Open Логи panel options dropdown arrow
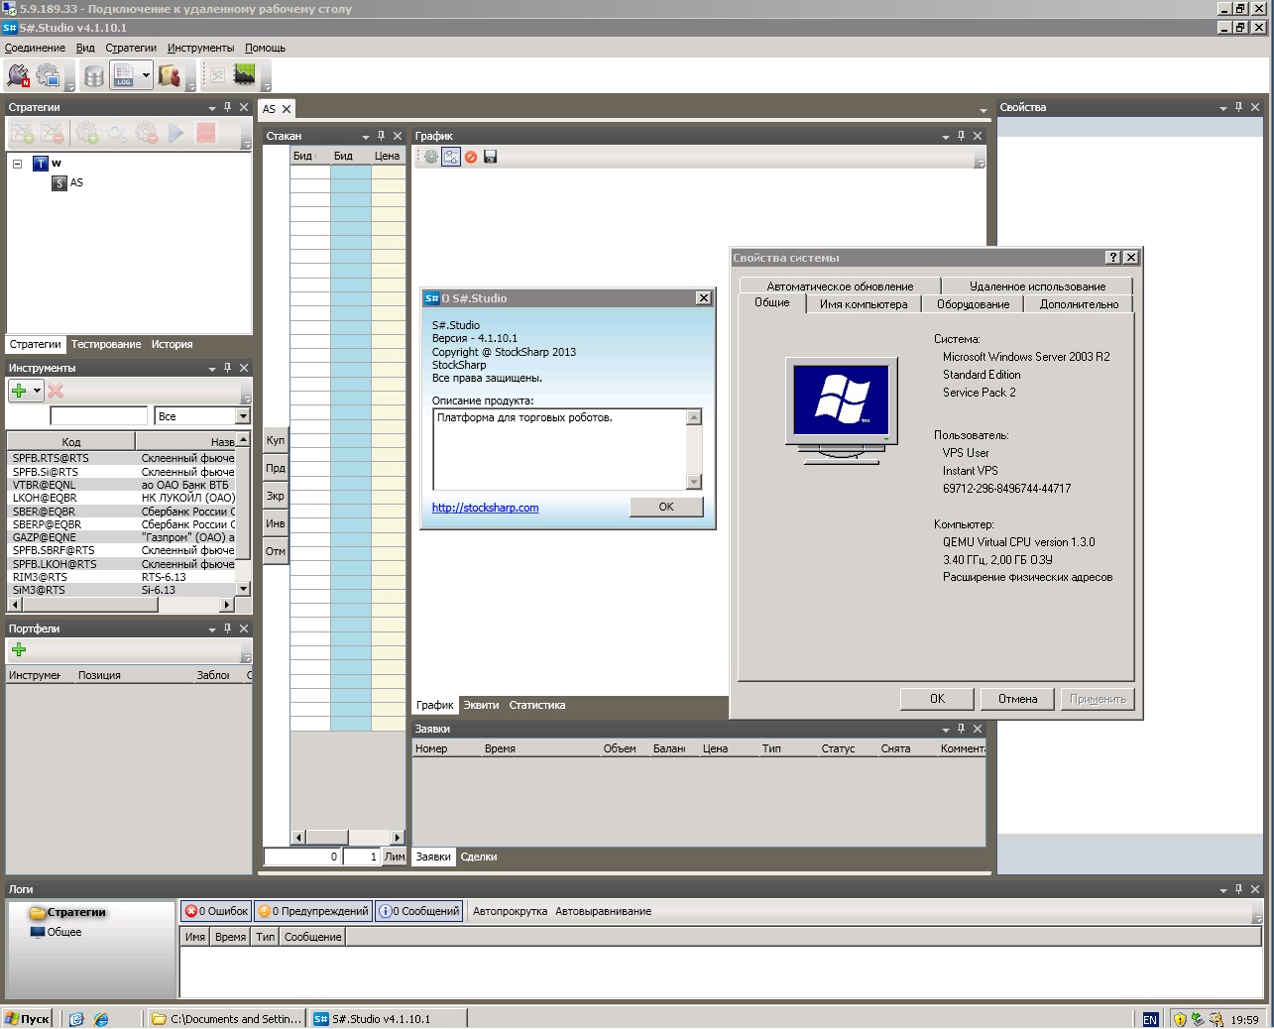The width and height of the screenshot is (1274, 1029). [x=1223, y=890]
